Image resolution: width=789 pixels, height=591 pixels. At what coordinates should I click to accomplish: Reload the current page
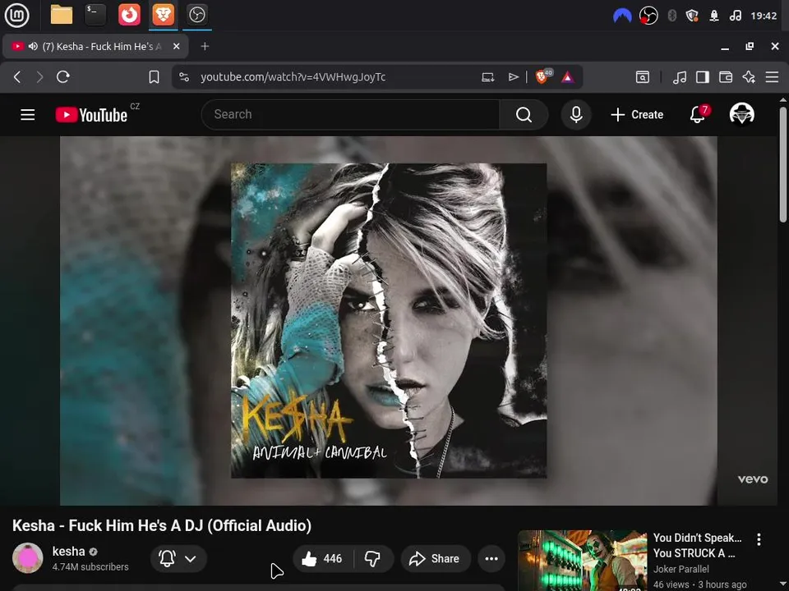coord(63,77)
